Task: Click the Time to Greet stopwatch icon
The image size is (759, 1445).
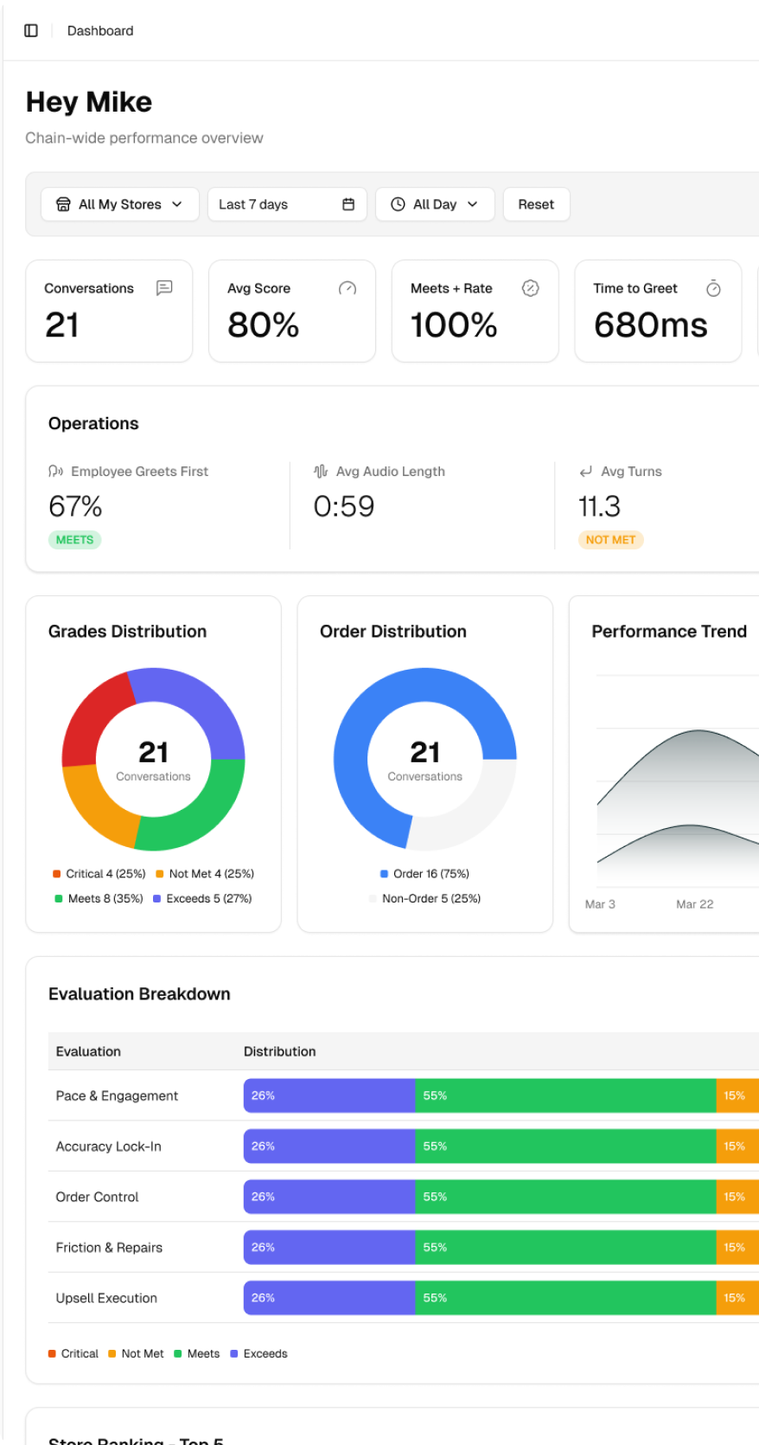Action: click(x=713, y=288)
